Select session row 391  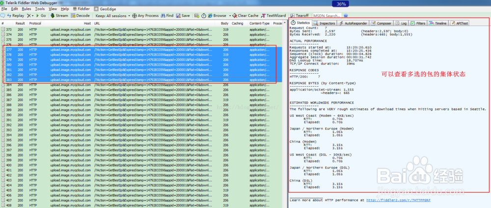click(x=141, y=120)
